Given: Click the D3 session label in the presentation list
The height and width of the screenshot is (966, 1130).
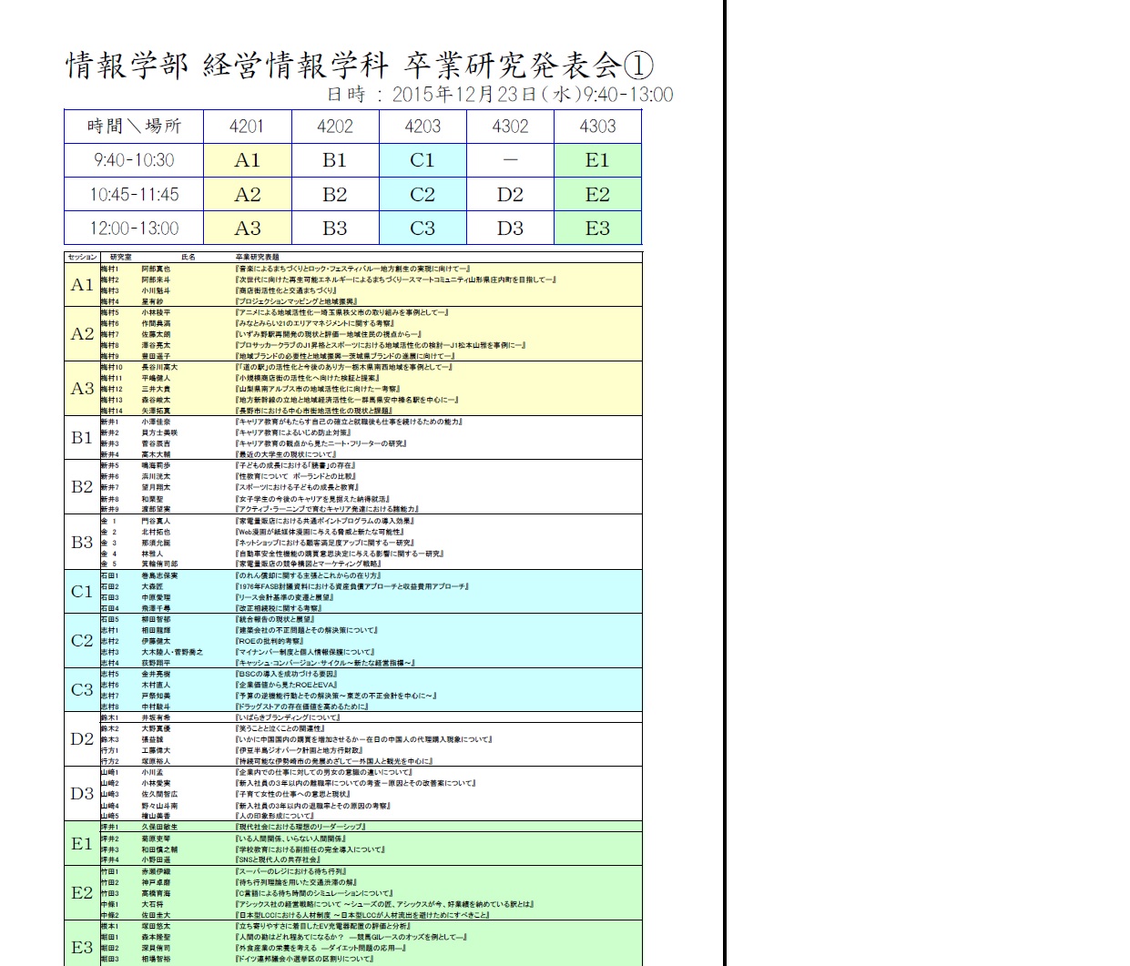Looking at the screenshot, I should 82,794.
